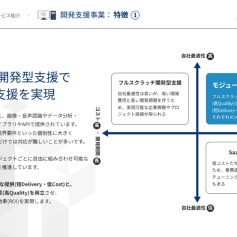Click the downward arrowhead of vertical axis
Image resolution: width=237 pixels, height=237 pixels.
pyautogui.click(x=197, y=199)
